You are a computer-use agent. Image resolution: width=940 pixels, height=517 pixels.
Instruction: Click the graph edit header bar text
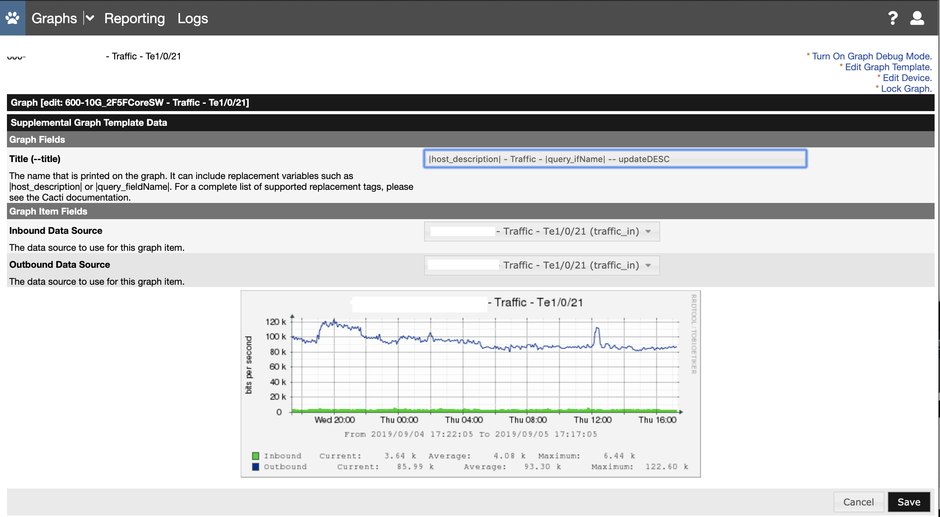130,103
